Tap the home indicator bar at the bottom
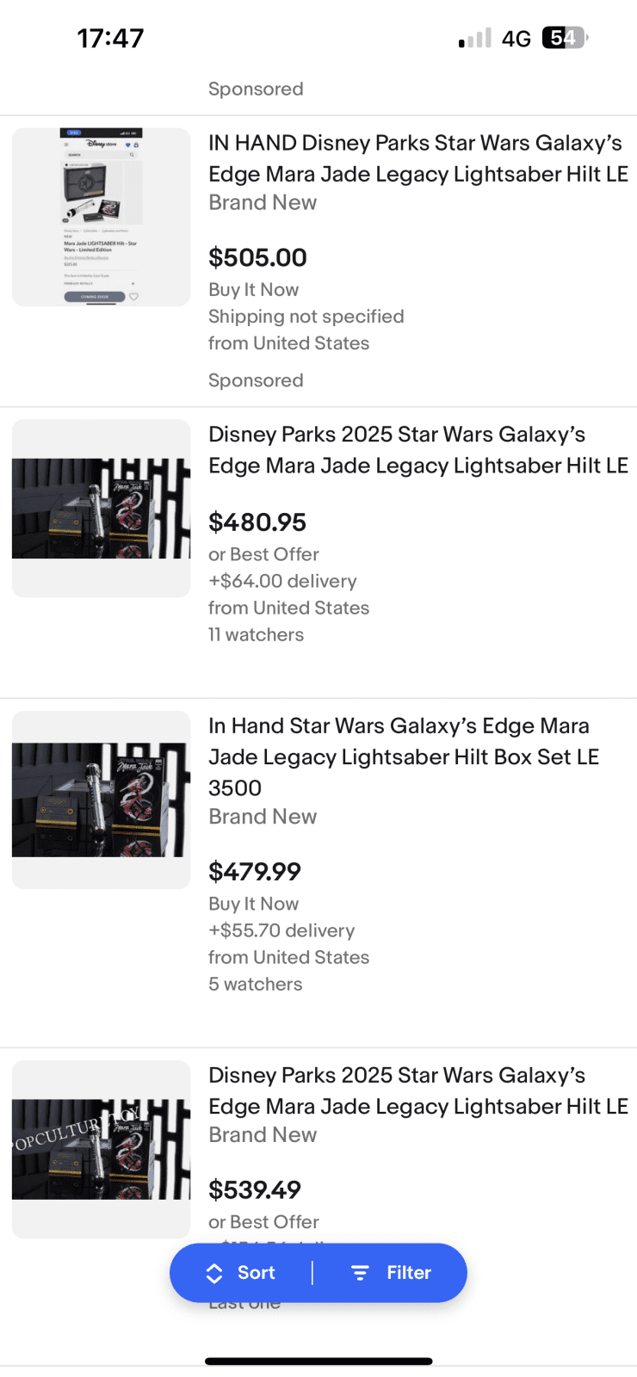Image resolution: width=637 pixels, height=1377 pixels. point(318,1362)
